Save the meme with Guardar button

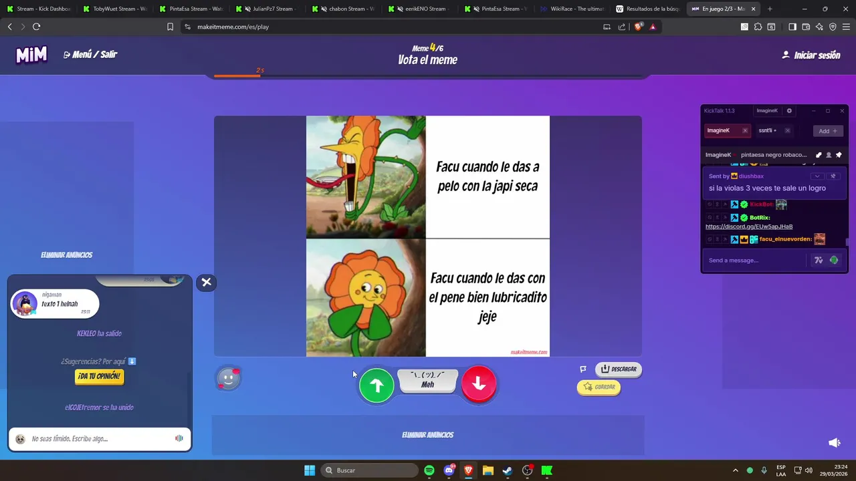click(599, 387)
